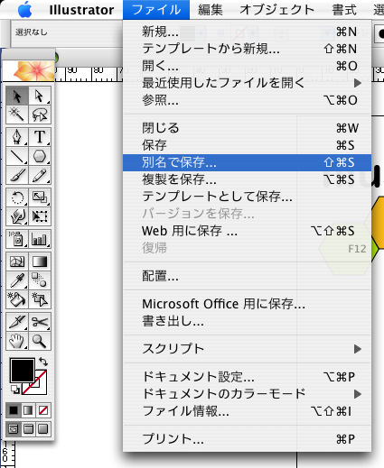Expand the スクリプト submenu

[247, 349]
